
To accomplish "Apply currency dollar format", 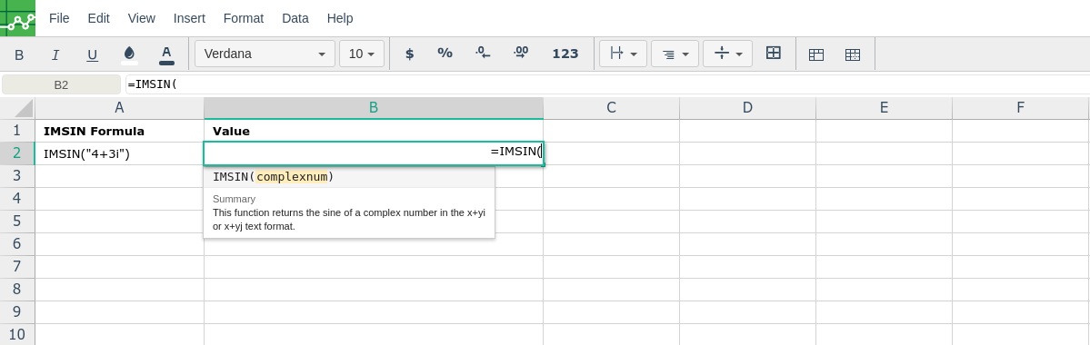I will [x=409, y=54].
